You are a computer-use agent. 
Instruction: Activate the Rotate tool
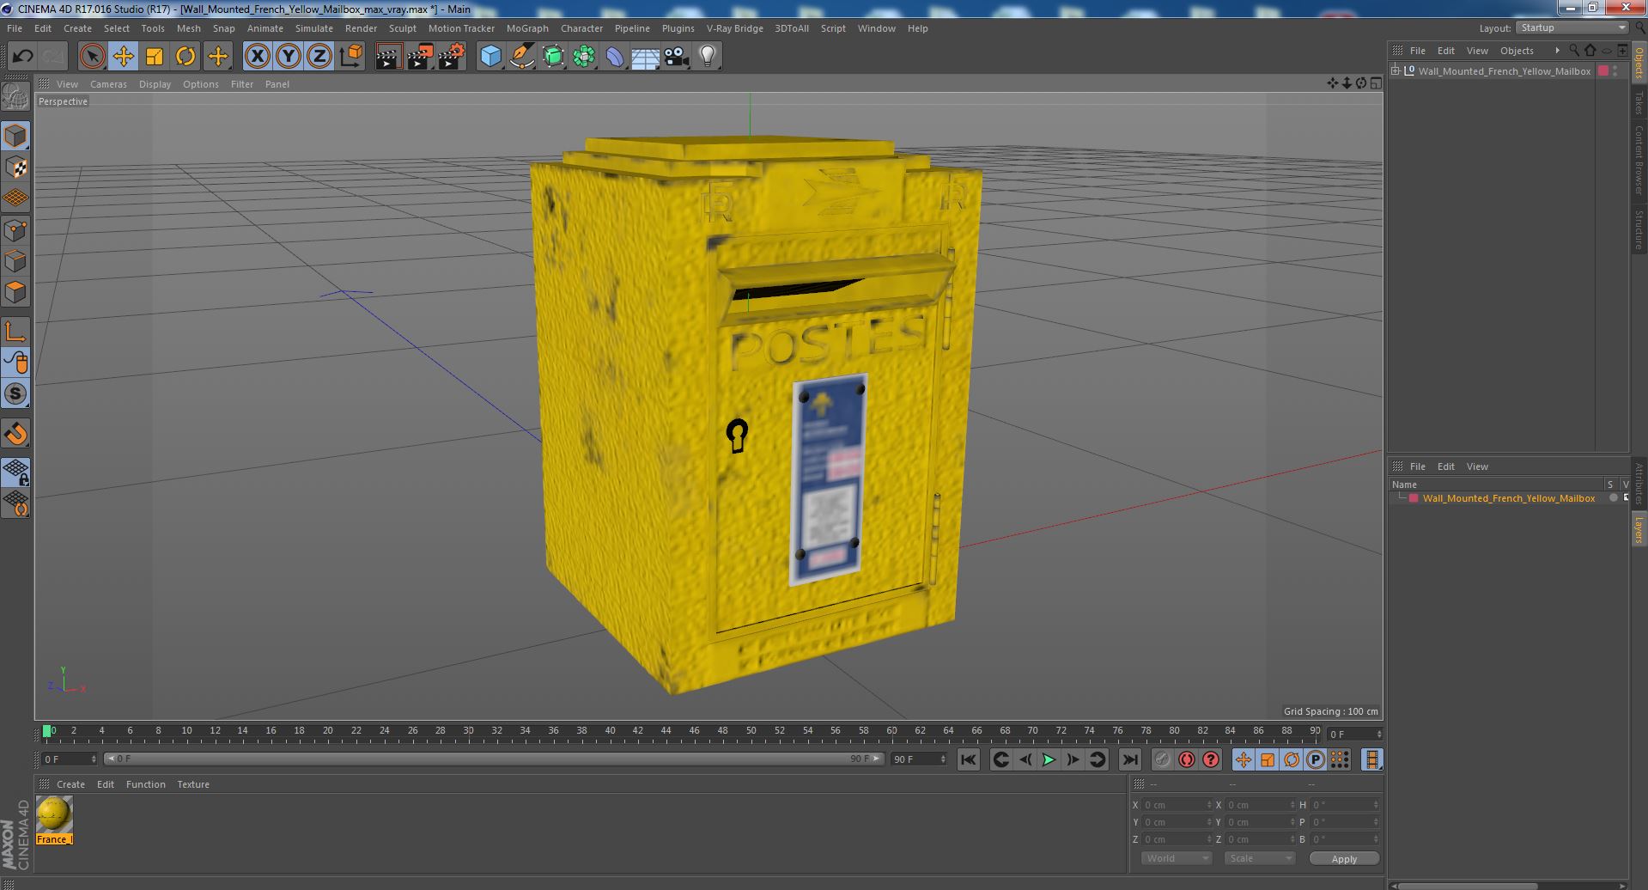click(x=185, y=57)
